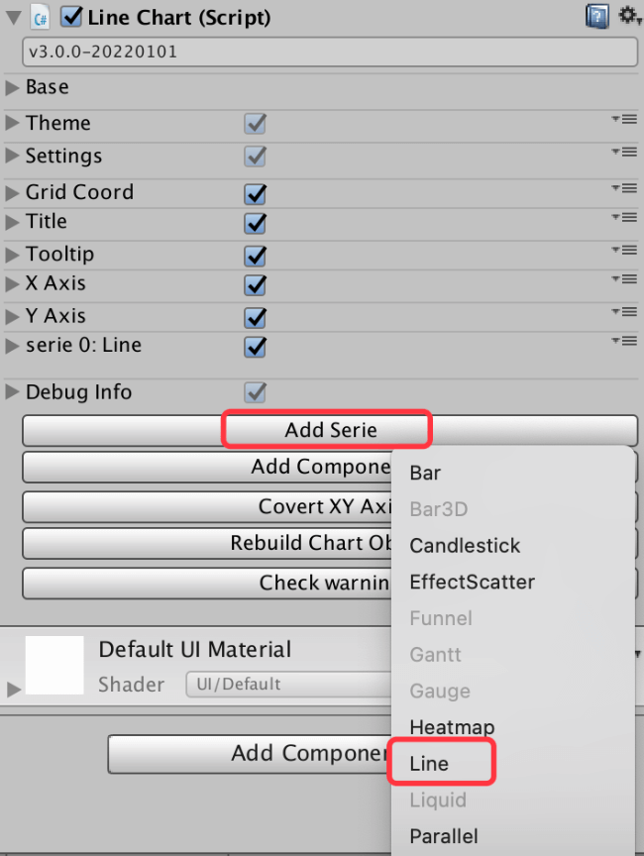The height and width of the screenshot is (856, 644).
Task: Click the C# script icon
Action: click(41, 17)
